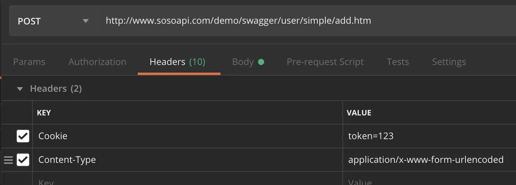Click the request URL field
The width and height of the screenshot is (516, 185).
point(307,21)
